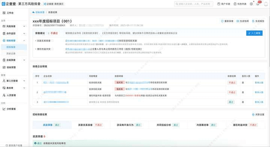
Task: Switch to the 资质筛查 tab
Action: coord(52,125)
